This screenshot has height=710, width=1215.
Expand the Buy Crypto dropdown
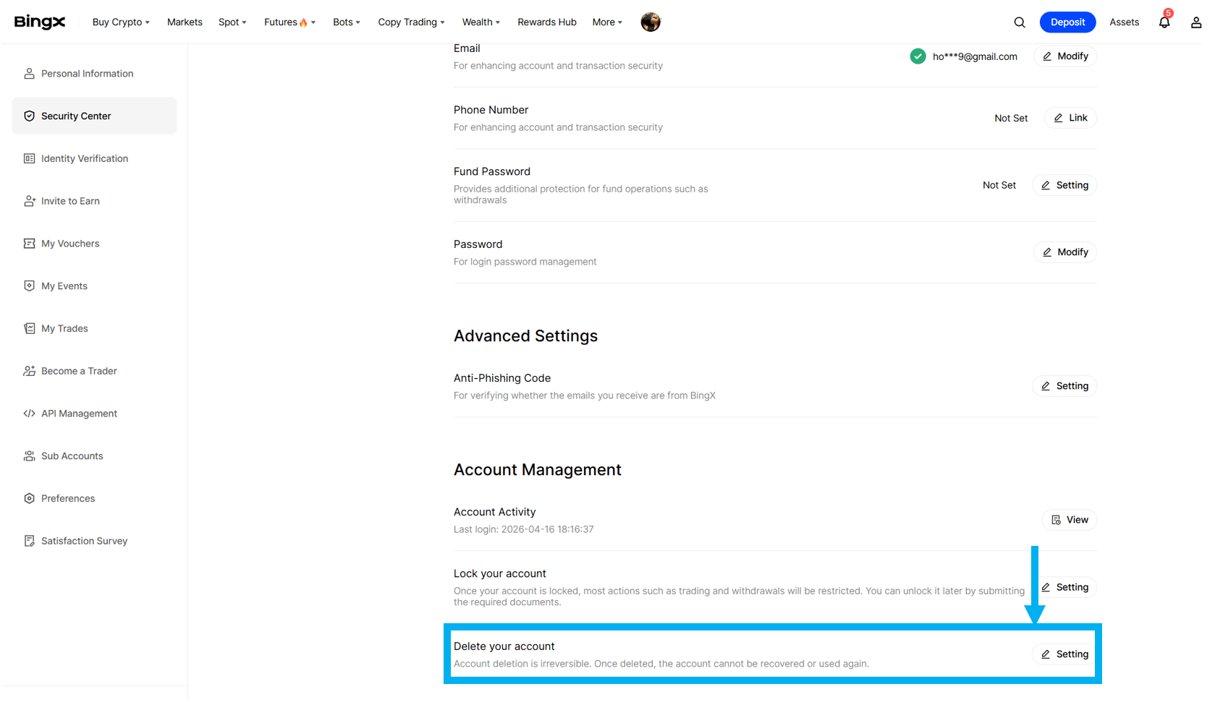pos(121,22)
